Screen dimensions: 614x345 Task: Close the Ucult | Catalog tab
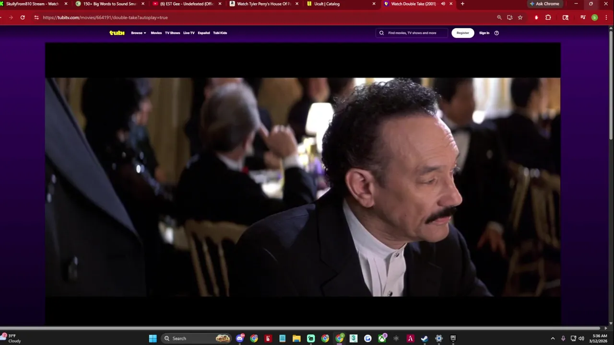click(374, 4)
